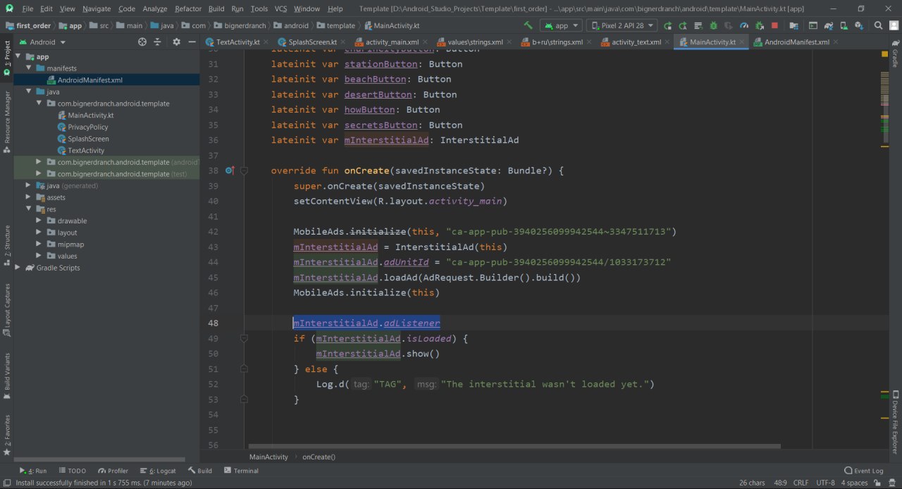Select PrivacyPolicy file in project tree
This screenshot has height=489, width=902.
pyautogui.click(x=87, y=127)
